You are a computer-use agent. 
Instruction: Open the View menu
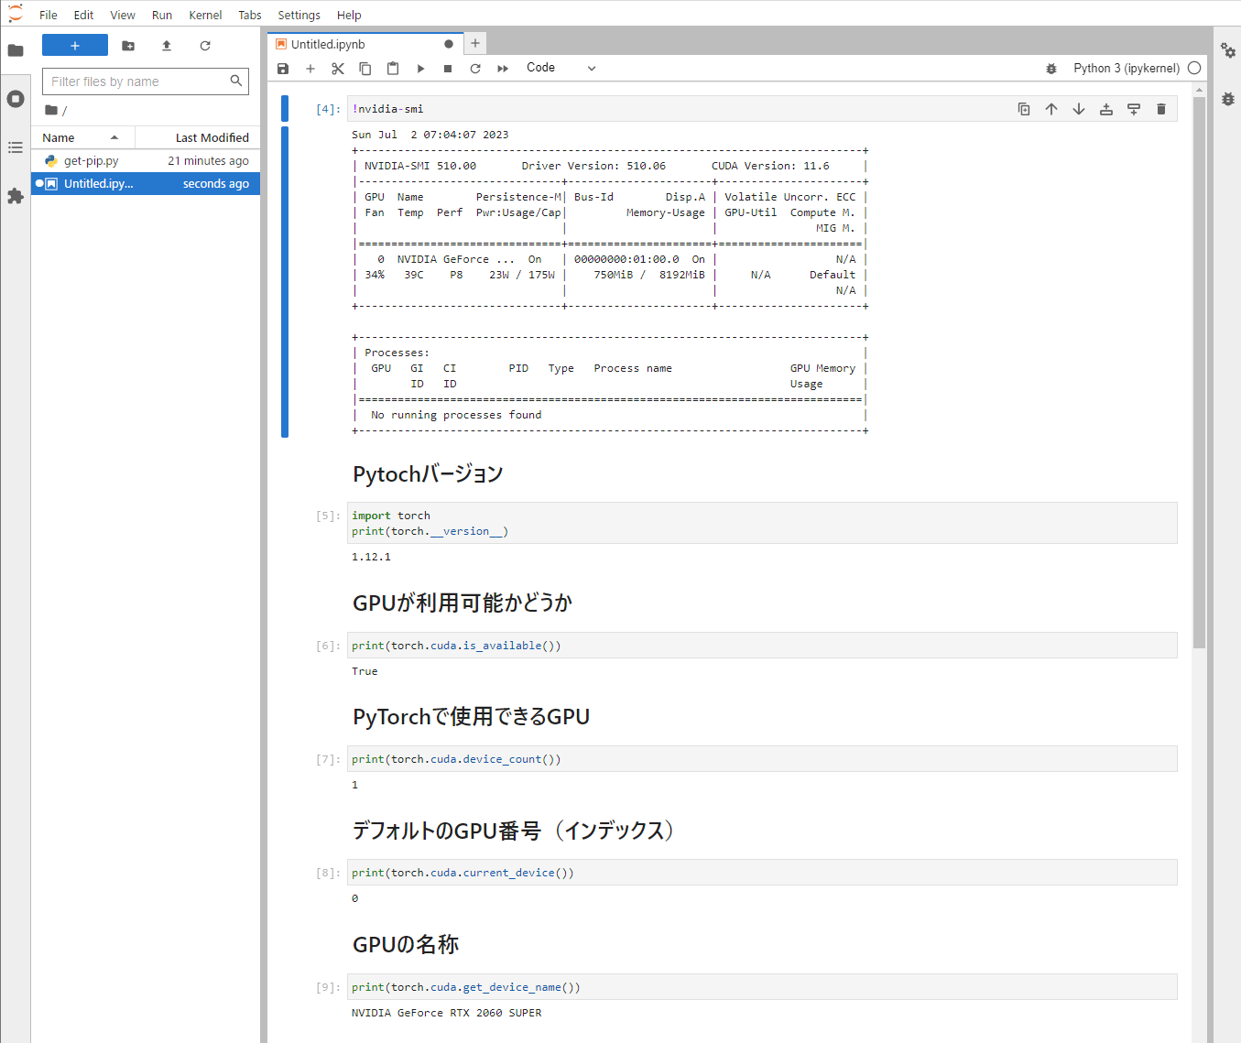(x=123, y=15)
